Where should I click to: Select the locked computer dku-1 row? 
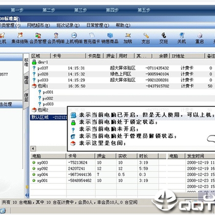click(122, 62)
